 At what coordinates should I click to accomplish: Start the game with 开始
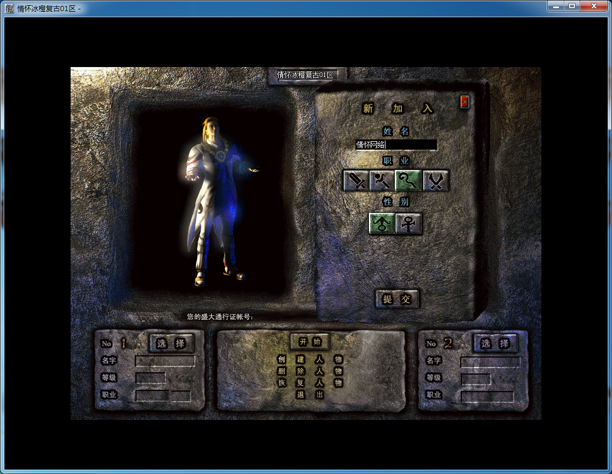coord(310,342)
